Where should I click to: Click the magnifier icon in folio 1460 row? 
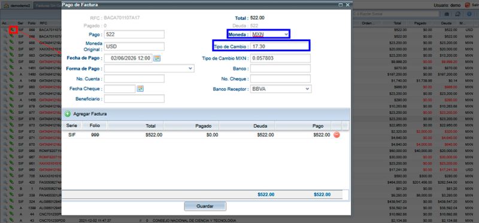[5, 74]
